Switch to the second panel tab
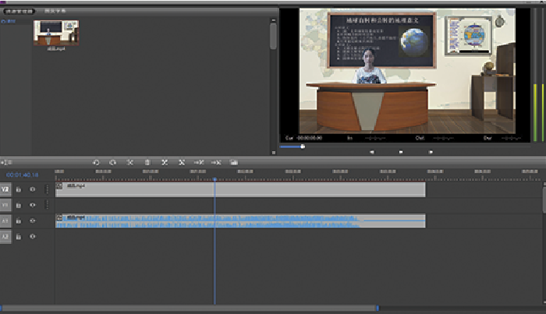Screen dimensions: 546x314 (54, 12)
